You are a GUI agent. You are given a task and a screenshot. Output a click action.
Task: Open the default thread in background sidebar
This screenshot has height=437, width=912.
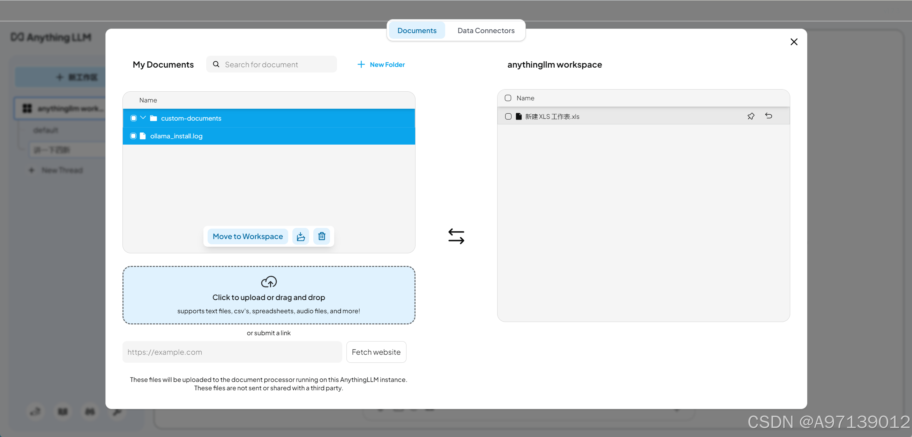click(46, 130)
